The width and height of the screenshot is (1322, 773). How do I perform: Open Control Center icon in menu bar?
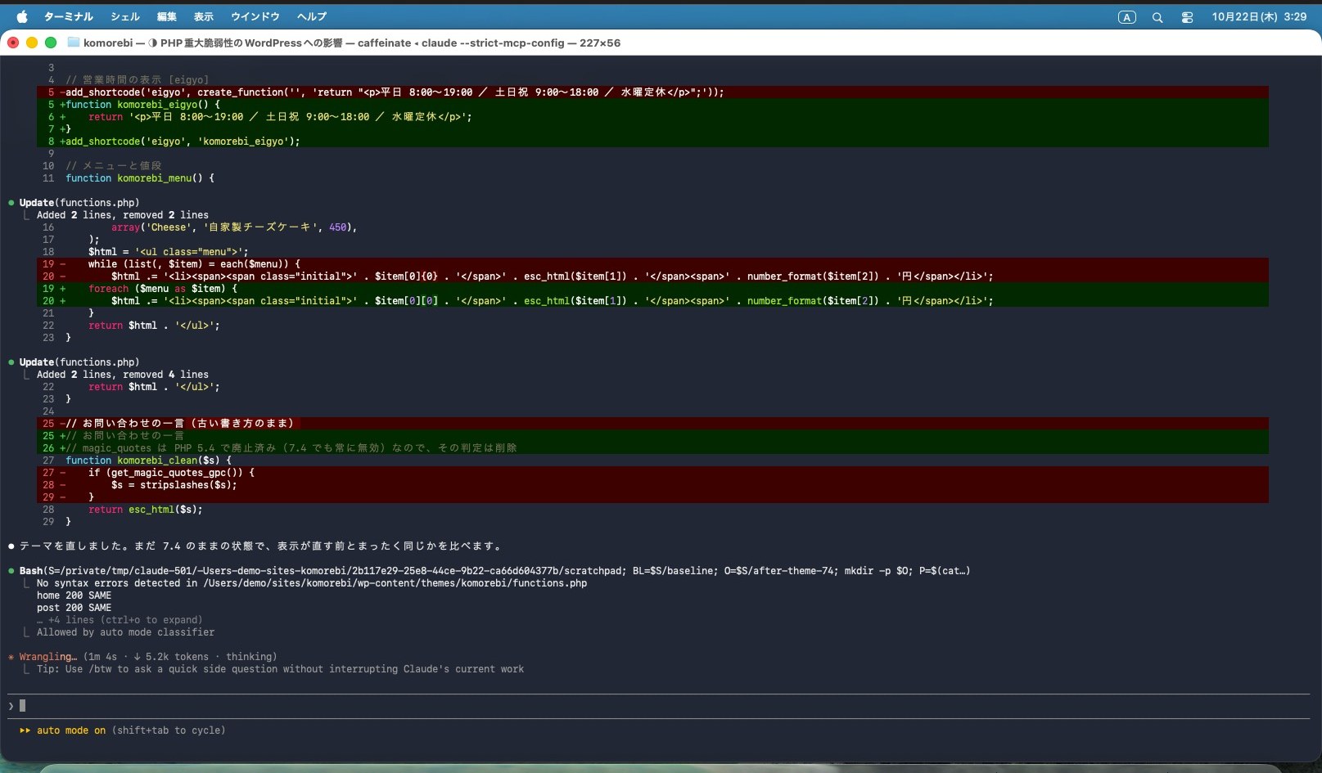1187,17
